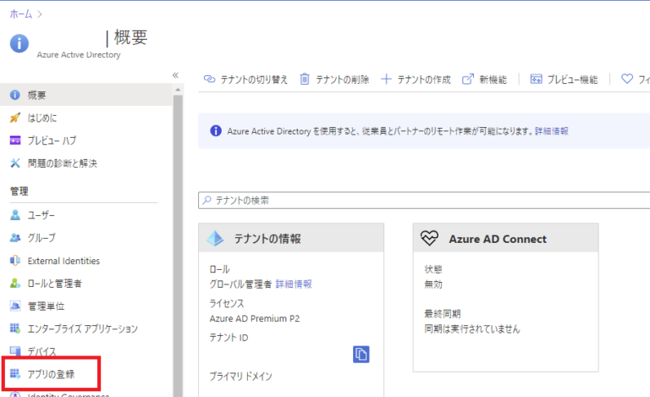
Task: Collapse the sidebar with double chevron
Action: [x=175, y=75]
